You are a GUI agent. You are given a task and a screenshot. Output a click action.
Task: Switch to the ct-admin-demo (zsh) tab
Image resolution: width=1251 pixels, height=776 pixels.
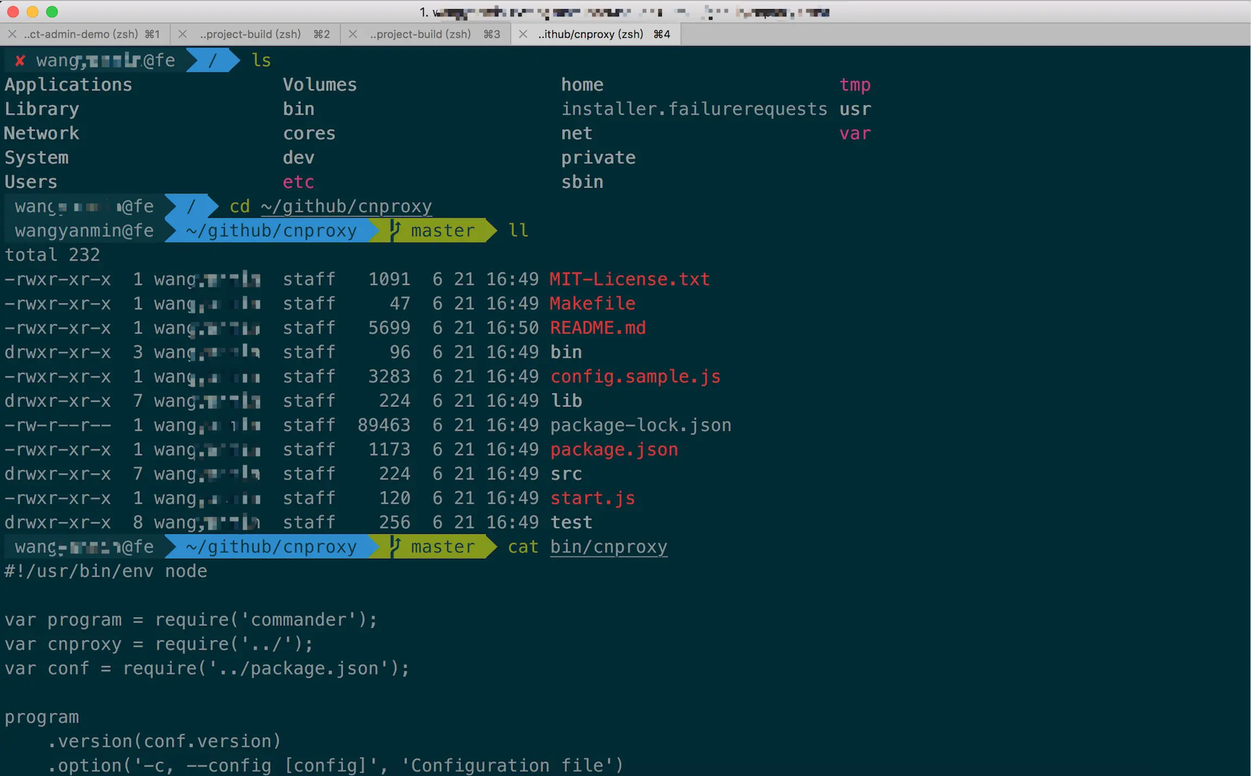point(81,34)
